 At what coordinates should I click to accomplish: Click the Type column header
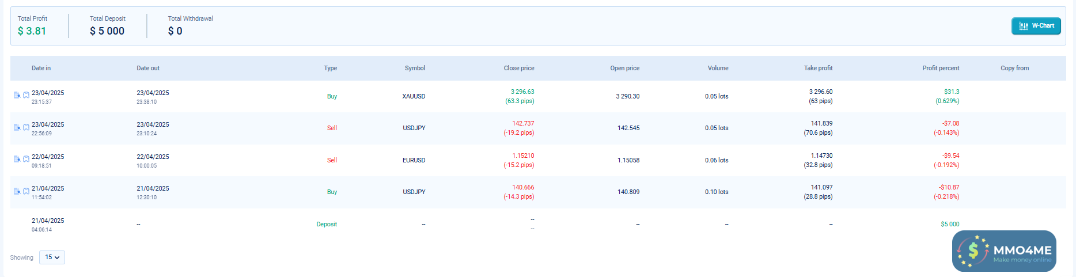pyautogui.click(x=331, y=68)
